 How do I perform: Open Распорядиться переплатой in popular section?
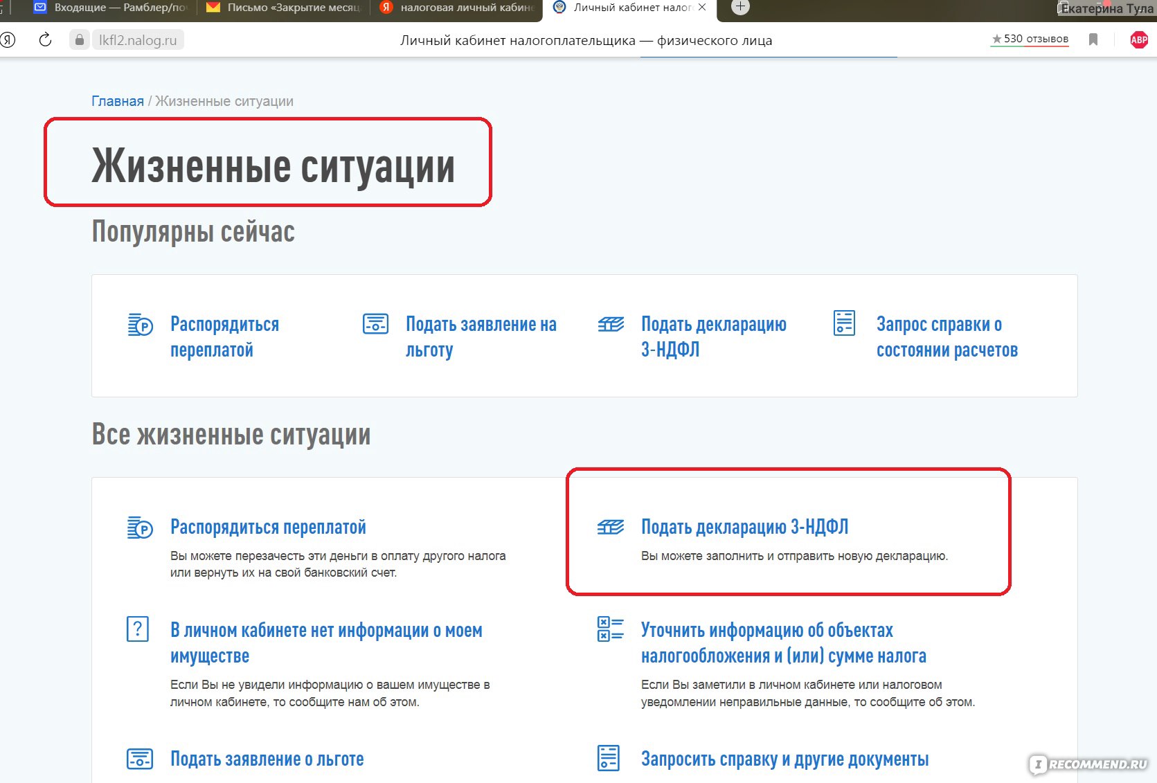[x=224, y=337]
